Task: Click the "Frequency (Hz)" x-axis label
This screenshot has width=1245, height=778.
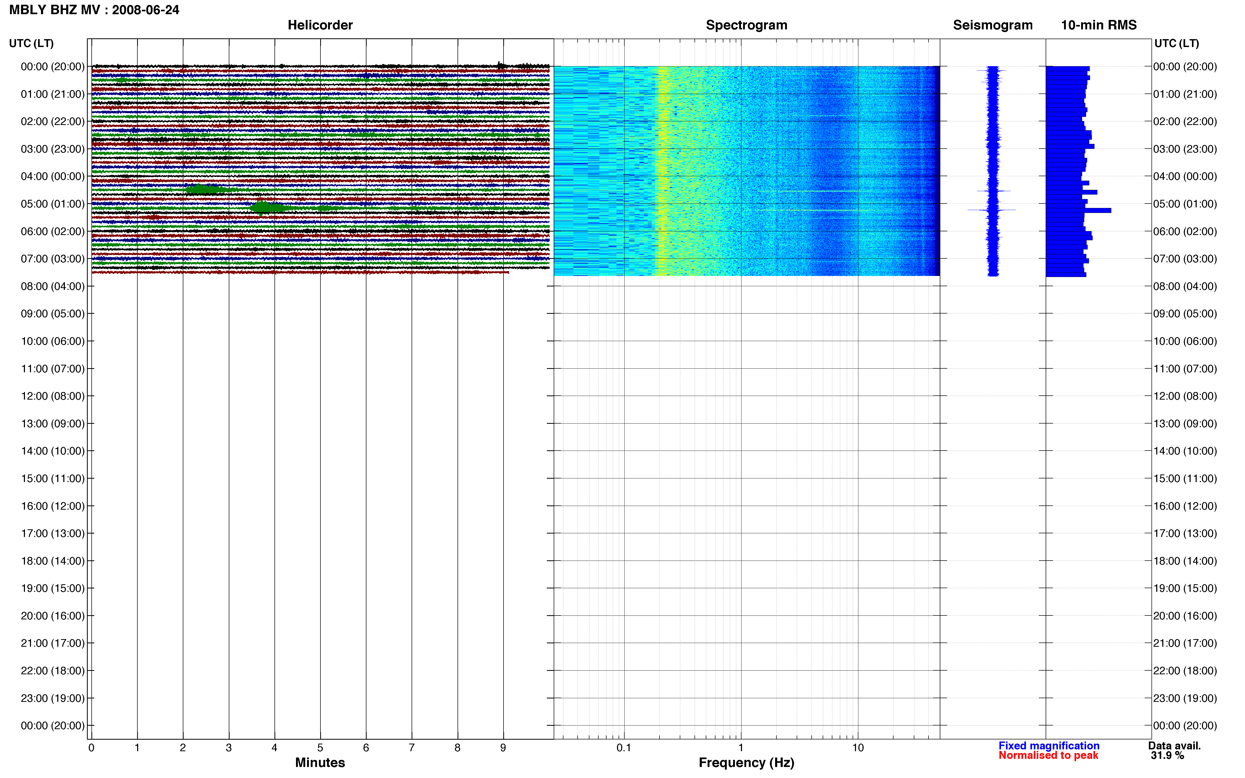Action: coord(746,763)
